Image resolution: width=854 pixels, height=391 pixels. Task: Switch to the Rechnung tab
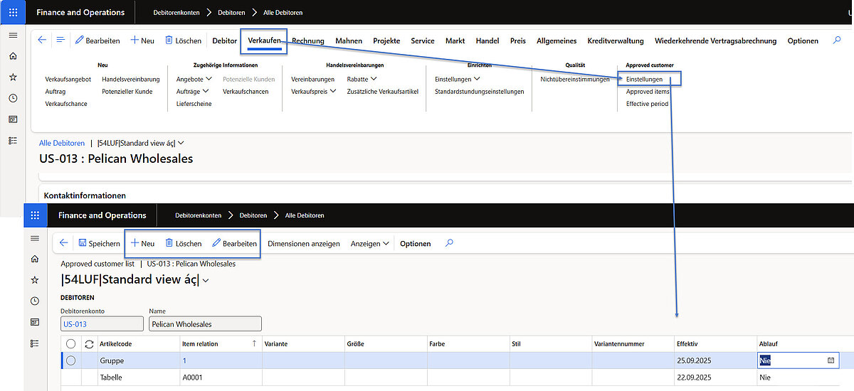click(x=307, y=41)
